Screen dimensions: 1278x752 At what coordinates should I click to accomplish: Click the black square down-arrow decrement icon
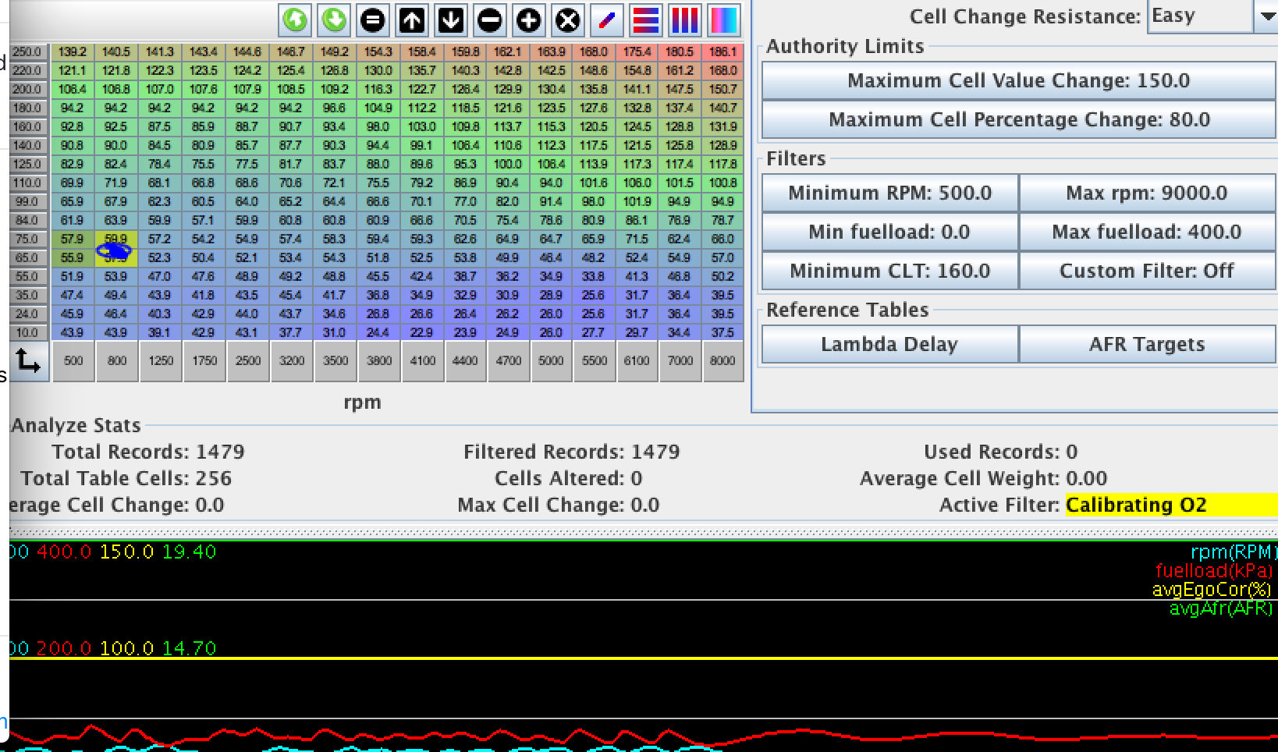(x=451, y=20)
